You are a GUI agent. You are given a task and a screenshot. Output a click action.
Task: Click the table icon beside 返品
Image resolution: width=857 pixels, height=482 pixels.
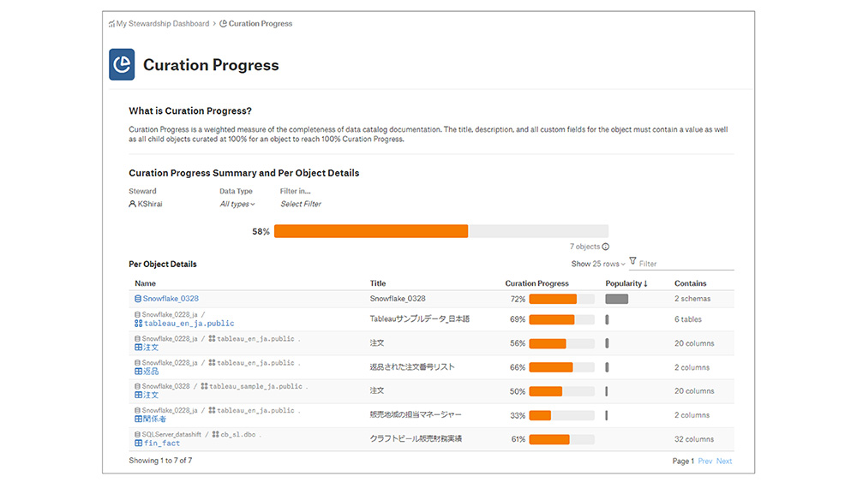click(138, 372)
